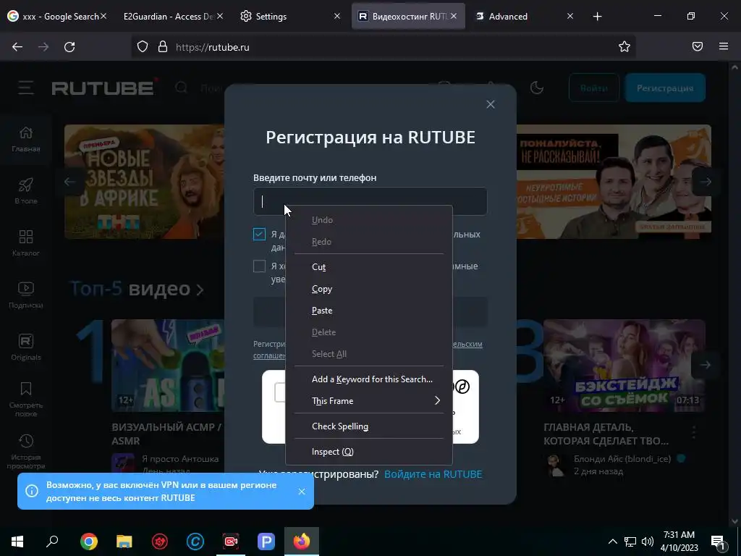Open В топе in the sidebar

pos(26,191)
